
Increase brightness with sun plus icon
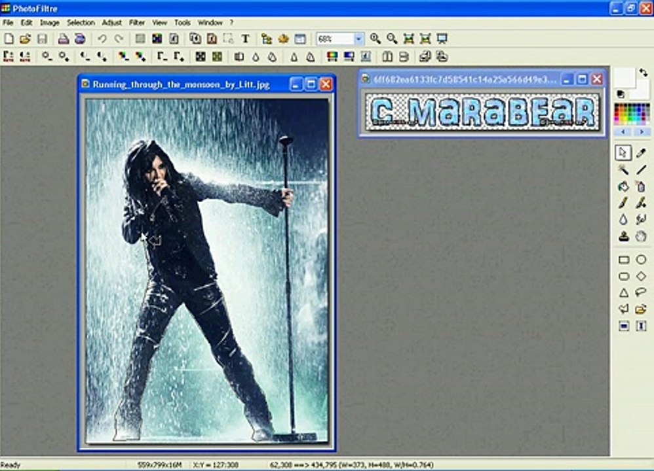pyautogui.click(x=64, y=56)
